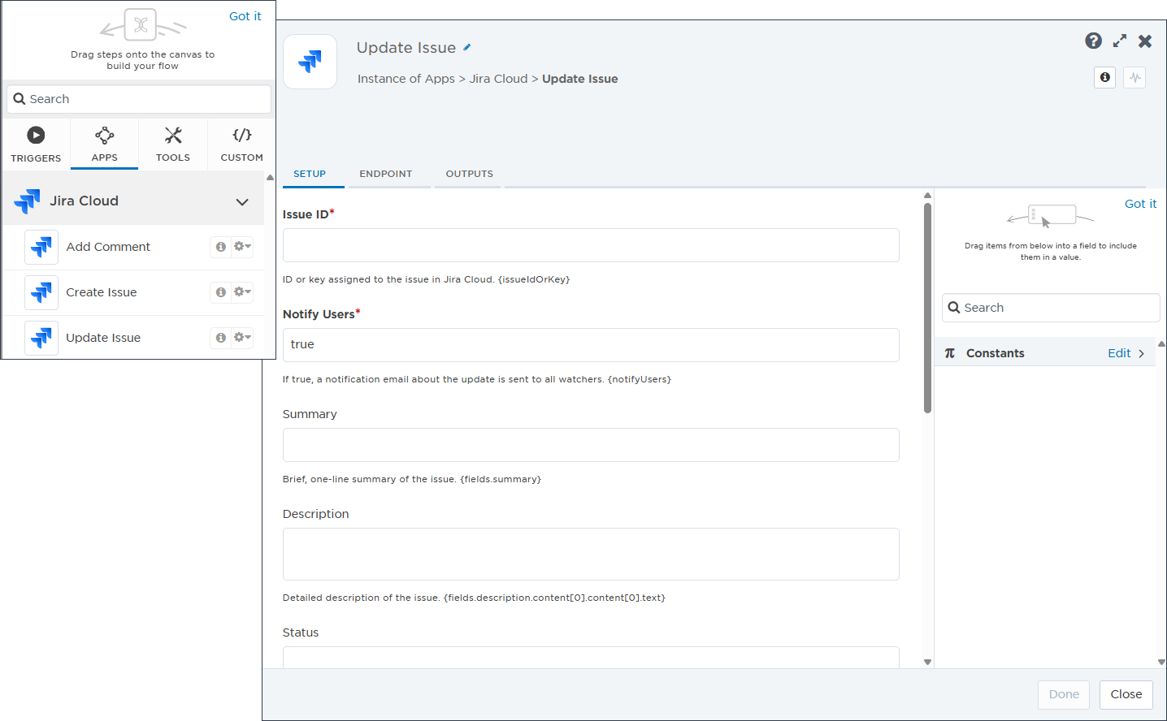
Task: Open the Custom palette category
Action: [x=241, y=145]
